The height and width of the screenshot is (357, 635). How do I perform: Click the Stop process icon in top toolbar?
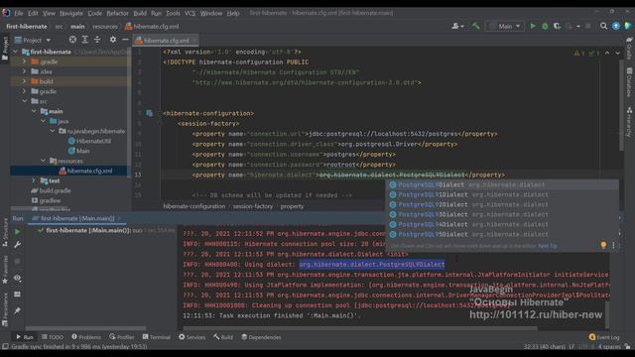(x=588, y=26)
